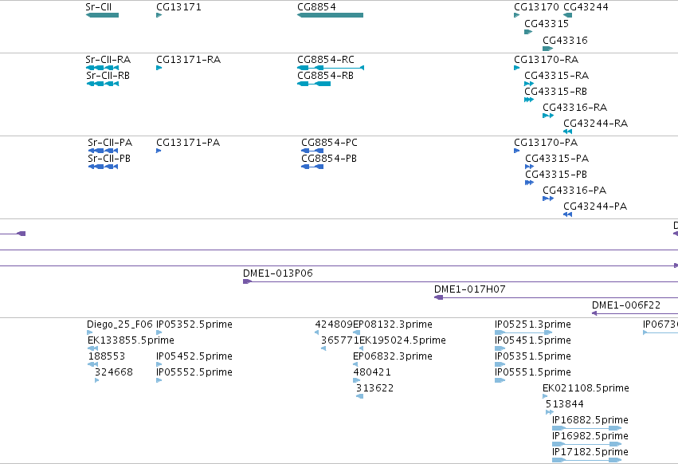Screen dimensions: 678x464
Task: Select the EK021108.5prime EST label
Action: coord(586,388)
